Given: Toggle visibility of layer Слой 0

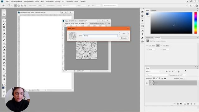Looking at the screenshot, I should click(147, 83).
